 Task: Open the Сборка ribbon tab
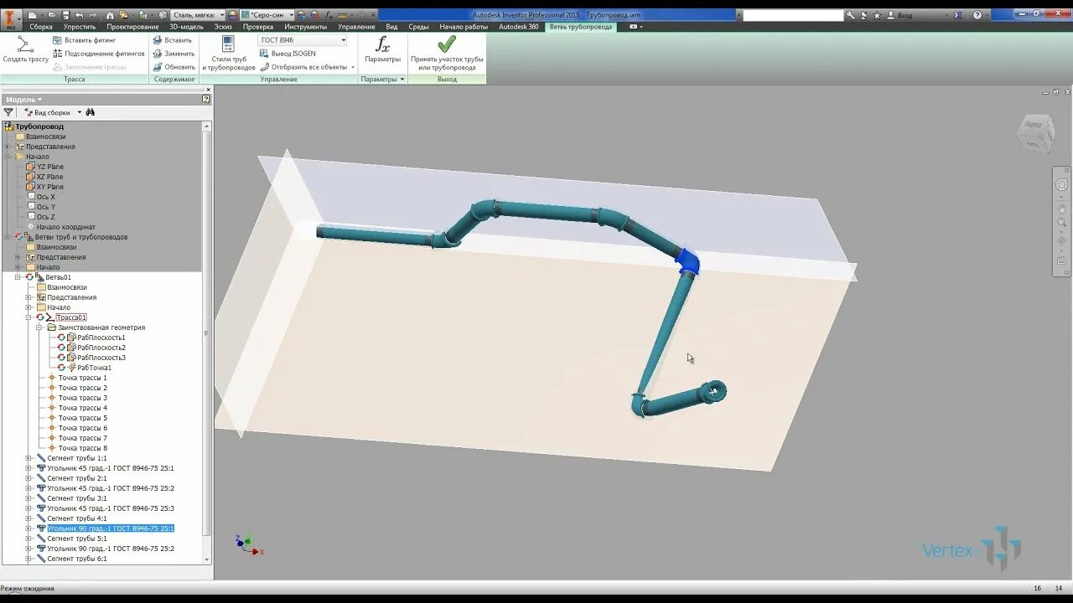(41, 27)
